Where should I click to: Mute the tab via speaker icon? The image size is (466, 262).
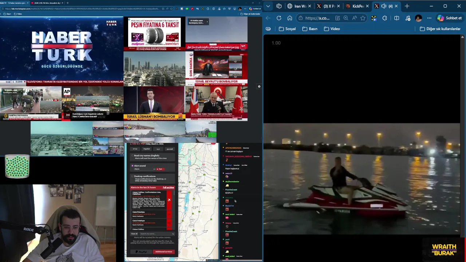tap(384, 6)
